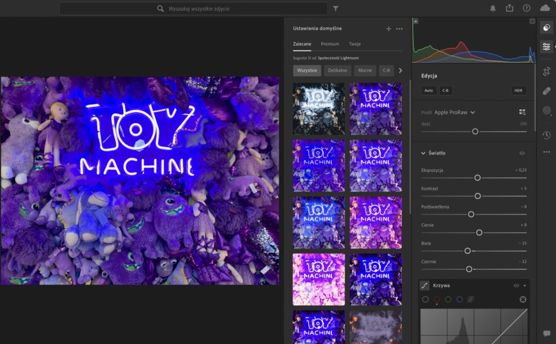Viewport: 556px width, 344px height.
Task: Select the red channel in Krzywa
Action: [x=437, y=299]
